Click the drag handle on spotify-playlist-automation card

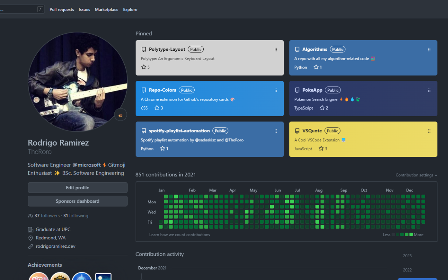coord(276,131)
